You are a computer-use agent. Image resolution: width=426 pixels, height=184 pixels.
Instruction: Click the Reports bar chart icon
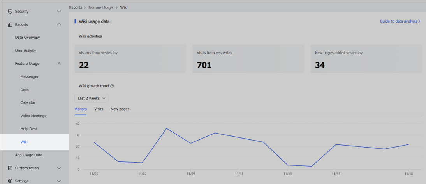[x=10, y=25]
